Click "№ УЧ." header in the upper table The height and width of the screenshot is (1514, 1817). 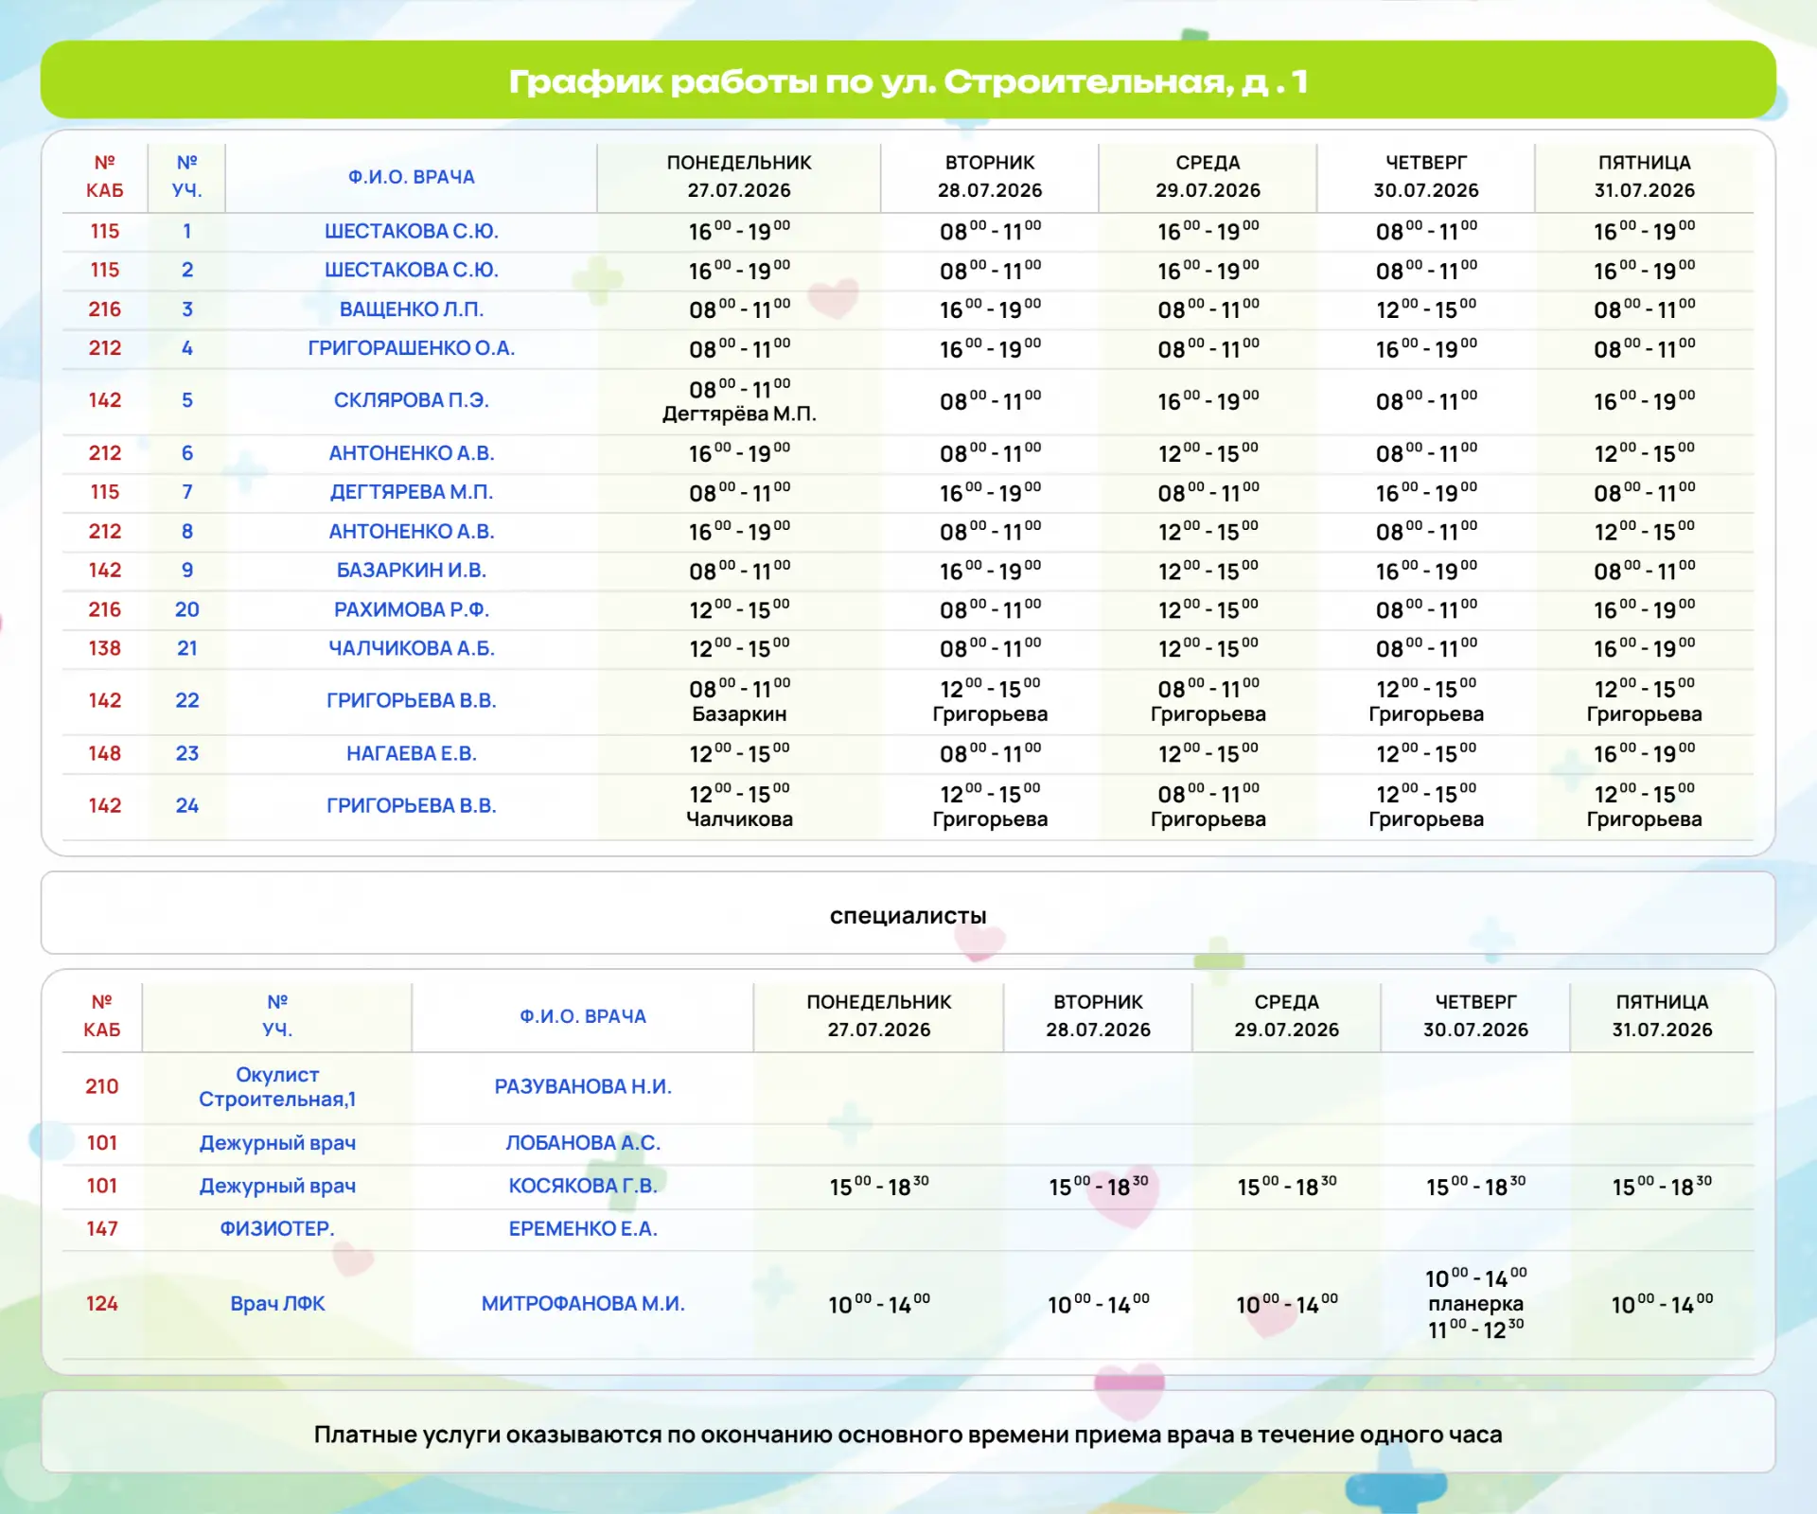point(187,176)
